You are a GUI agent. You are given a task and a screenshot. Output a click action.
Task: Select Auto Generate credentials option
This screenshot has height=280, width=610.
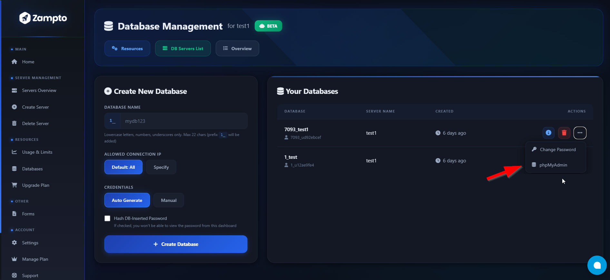click(x=127, y=200)
